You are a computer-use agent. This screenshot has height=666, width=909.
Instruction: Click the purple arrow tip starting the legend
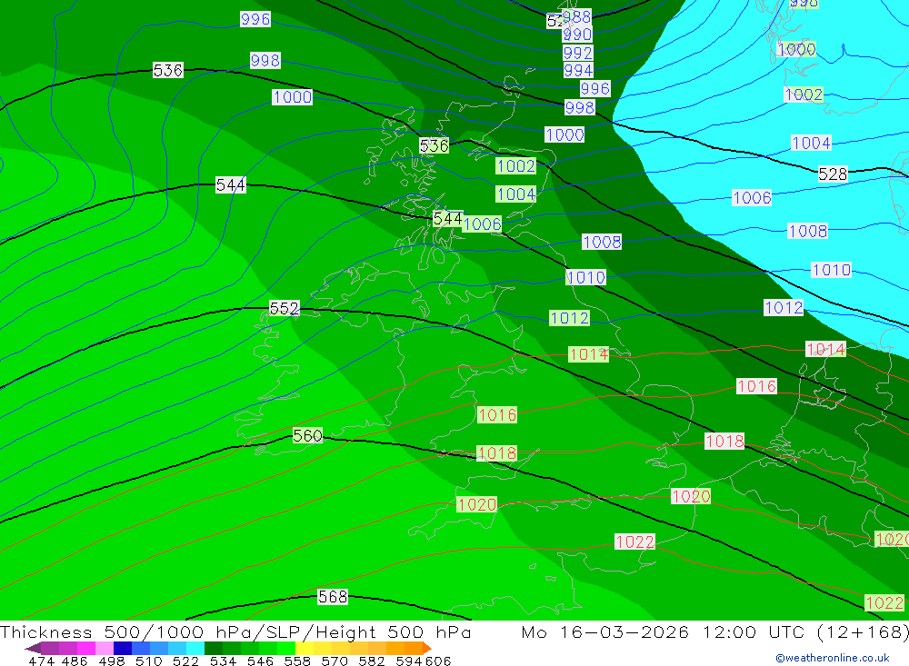(33, 648)
